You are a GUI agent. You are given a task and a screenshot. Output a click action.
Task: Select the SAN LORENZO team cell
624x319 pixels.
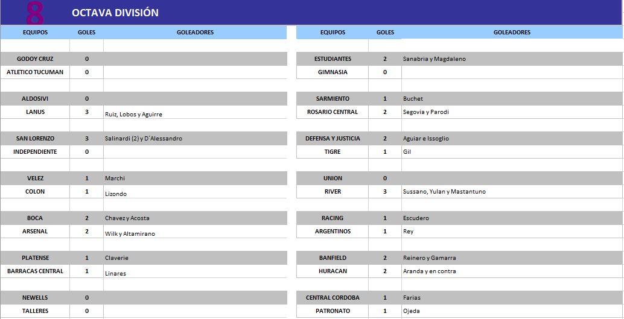[x=35, y=139]
